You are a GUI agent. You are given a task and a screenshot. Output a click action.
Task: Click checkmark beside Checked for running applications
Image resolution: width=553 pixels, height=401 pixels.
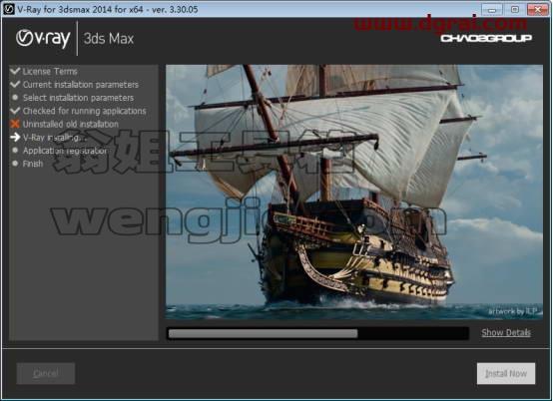tap(15, 111)
